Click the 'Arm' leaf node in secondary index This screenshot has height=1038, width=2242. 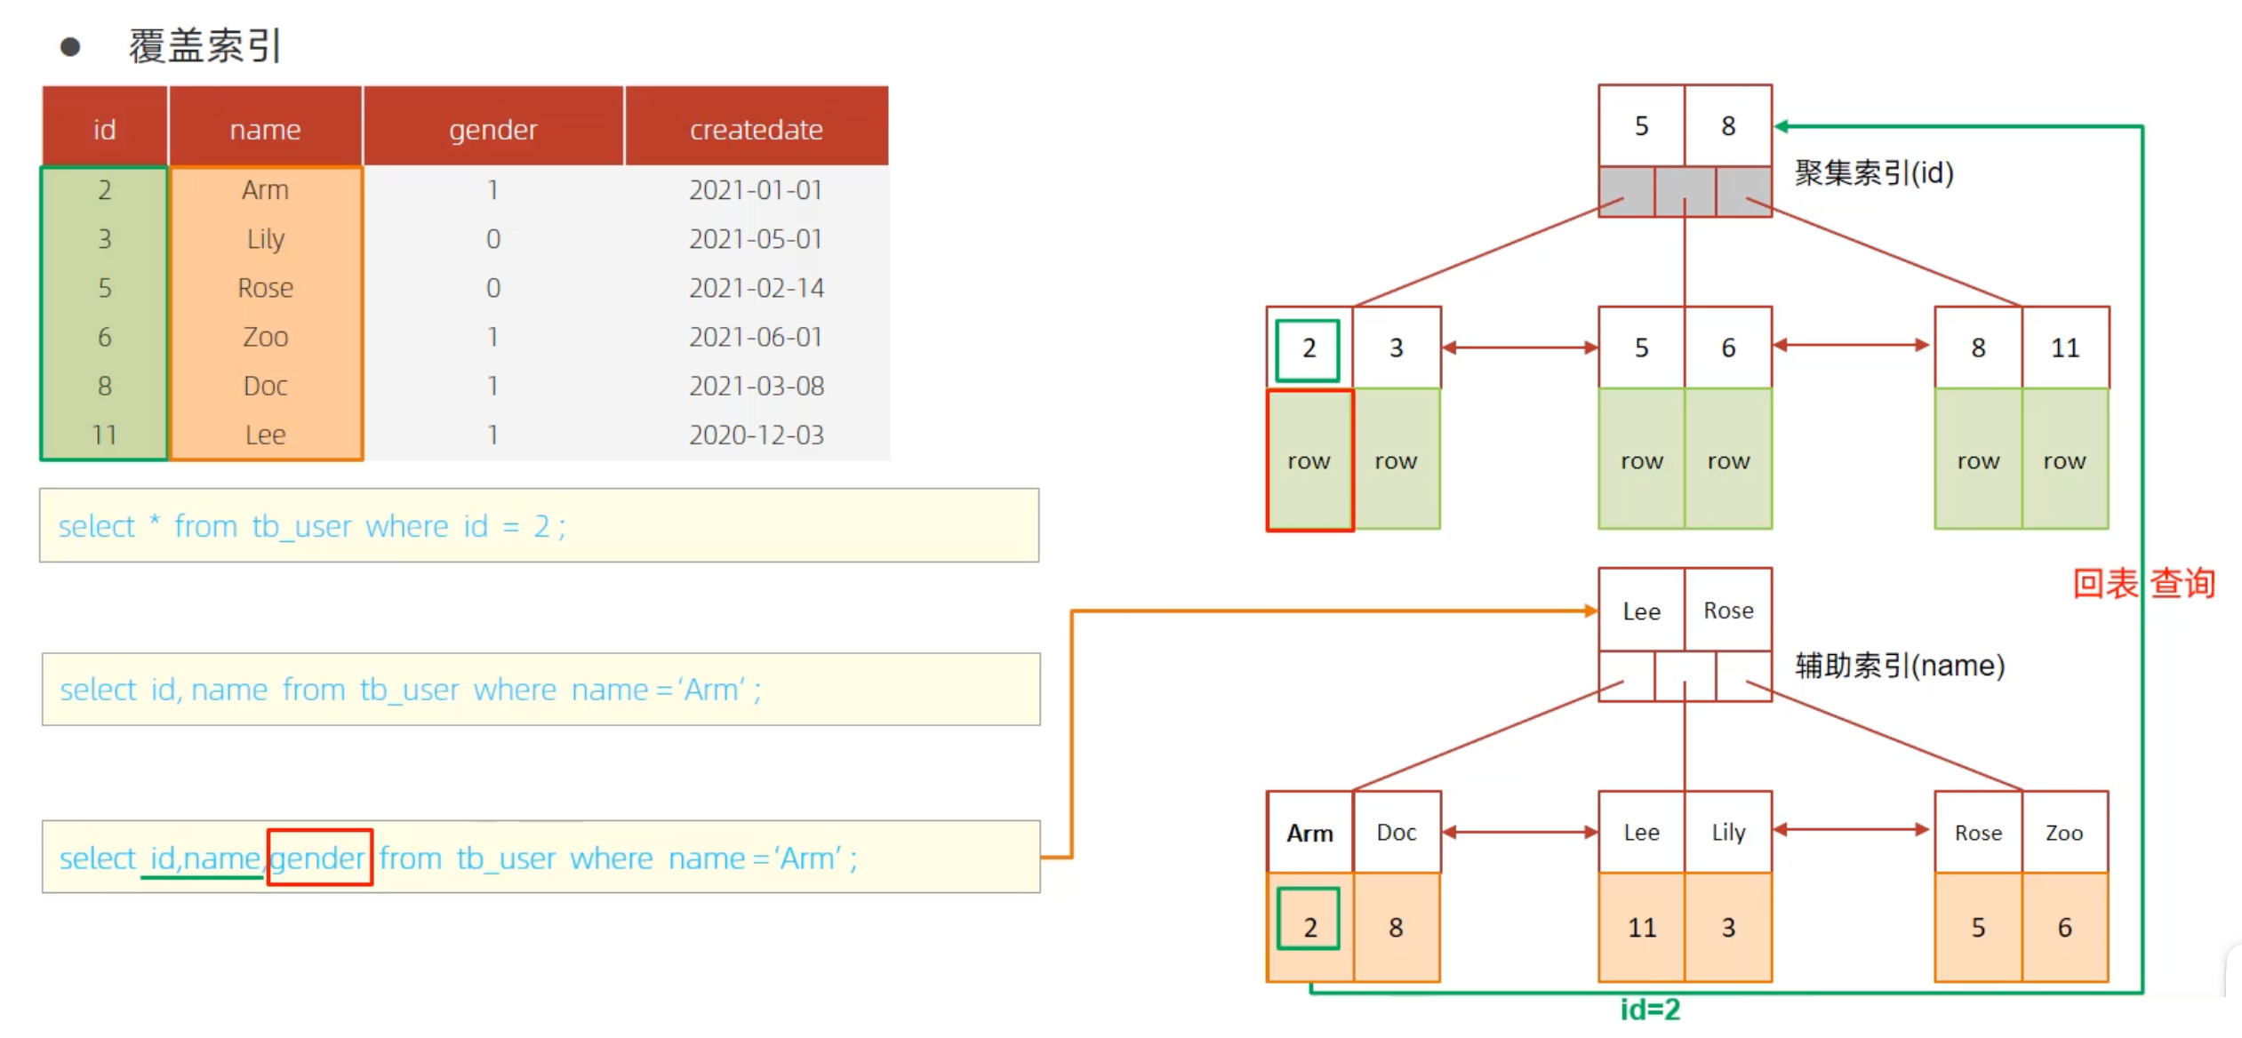[x=1309, y=833]
